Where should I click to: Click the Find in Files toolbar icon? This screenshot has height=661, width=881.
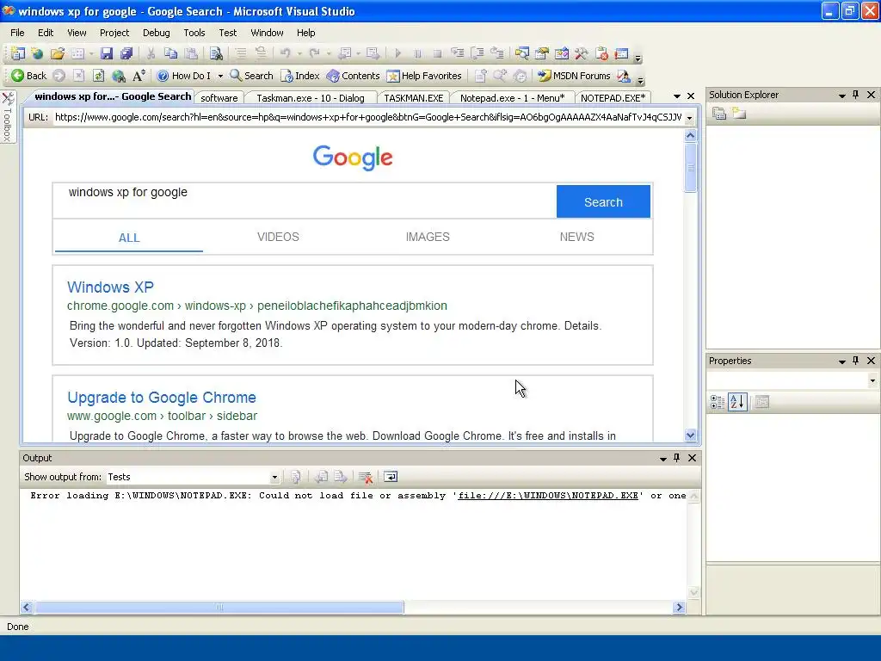click(216, 53)
